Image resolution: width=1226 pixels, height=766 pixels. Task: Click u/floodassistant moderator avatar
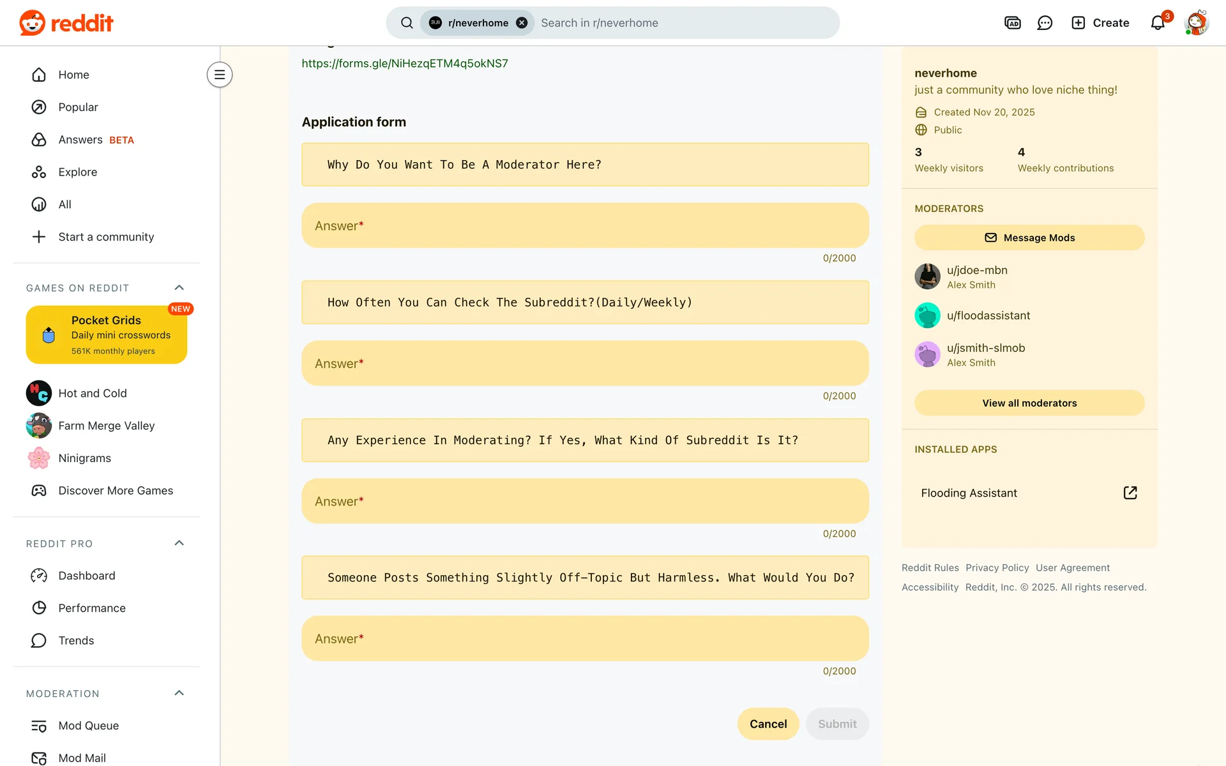[x=927, y=315]
